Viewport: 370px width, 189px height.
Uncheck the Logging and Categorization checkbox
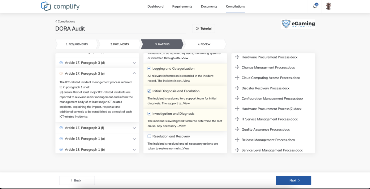click(x=149, y=69)
